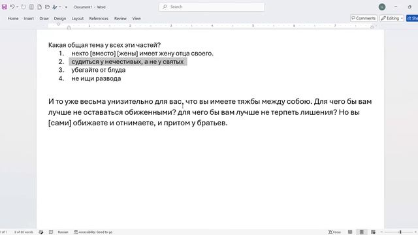Switch to the Draw tab
Image resolution: width=418 pixels, height=235 pixels.
44,18
